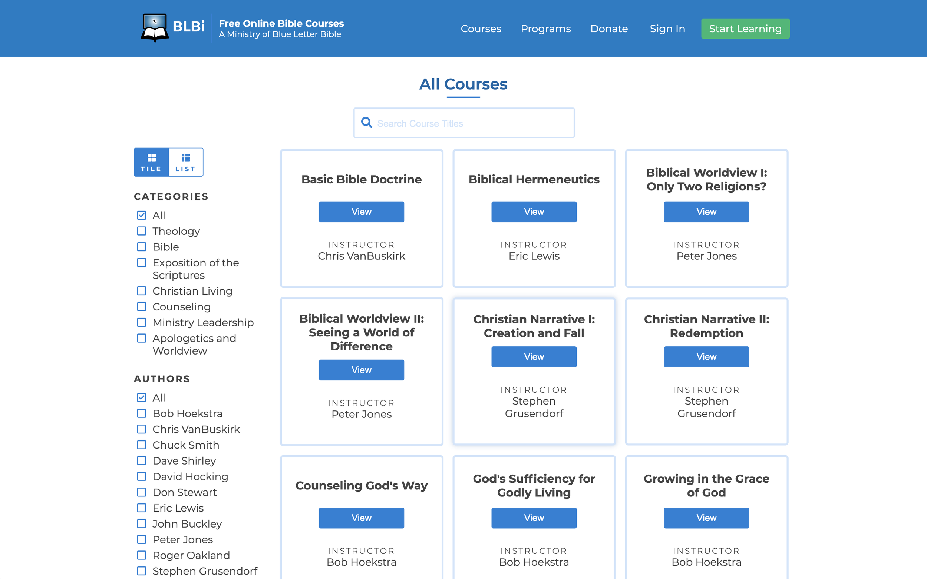Go to the Donate page
This screenshot has width=927, height=579.
pyautogui.click(x=608, y=29)
